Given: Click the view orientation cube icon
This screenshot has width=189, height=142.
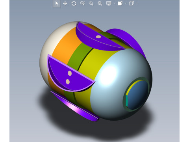Looking at the screenshot, I should (x=132, y=3).
